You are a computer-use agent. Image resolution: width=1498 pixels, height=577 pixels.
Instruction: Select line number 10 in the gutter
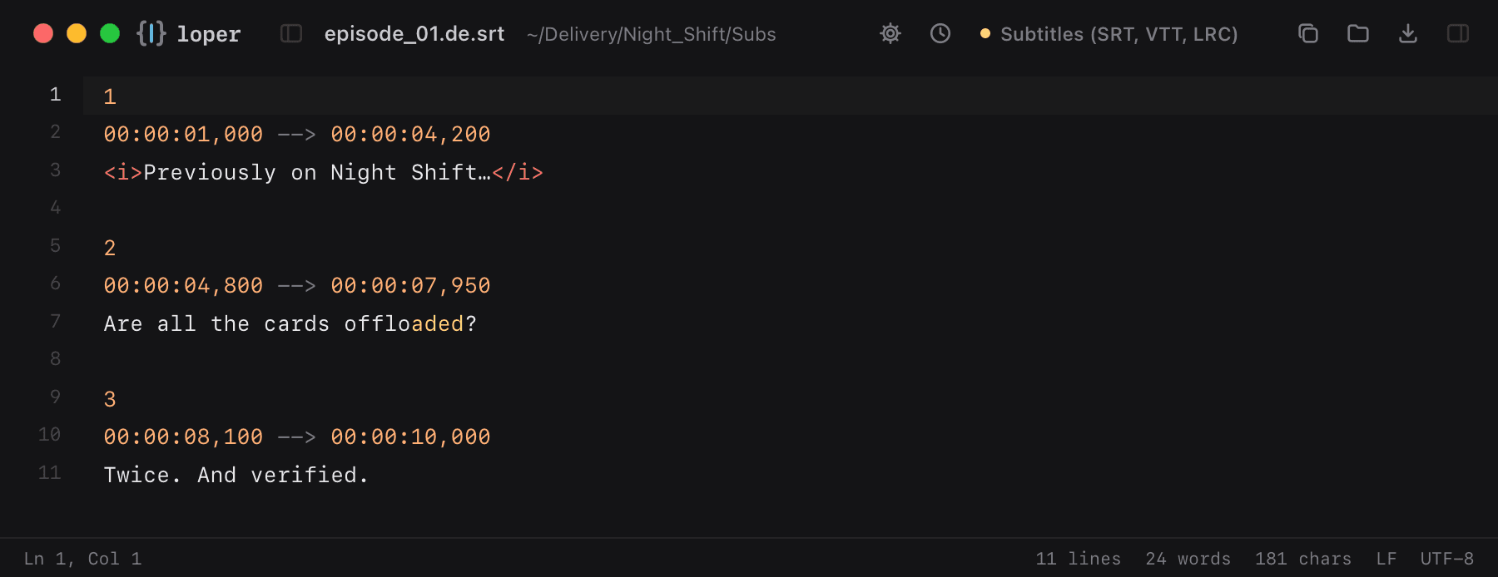[x=49, y=435]
